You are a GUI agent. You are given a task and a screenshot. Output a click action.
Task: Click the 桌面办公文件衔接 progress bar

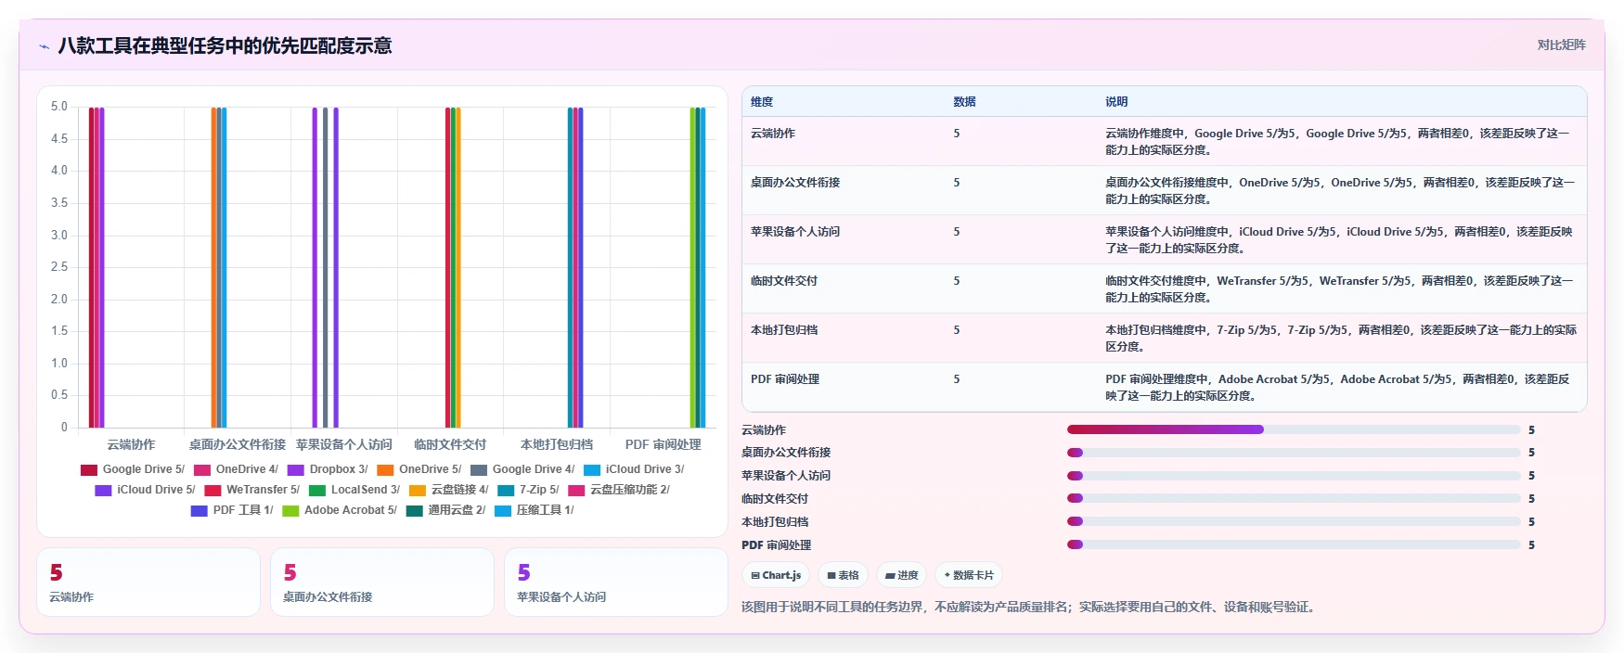(x=1294, y=453)
